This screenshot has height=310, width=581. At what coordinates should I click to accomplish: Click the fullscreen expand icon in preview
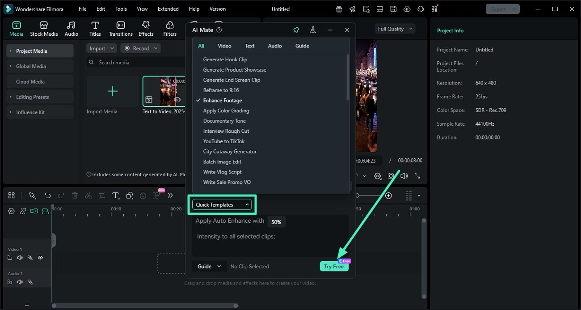click(x=417, y=176)
